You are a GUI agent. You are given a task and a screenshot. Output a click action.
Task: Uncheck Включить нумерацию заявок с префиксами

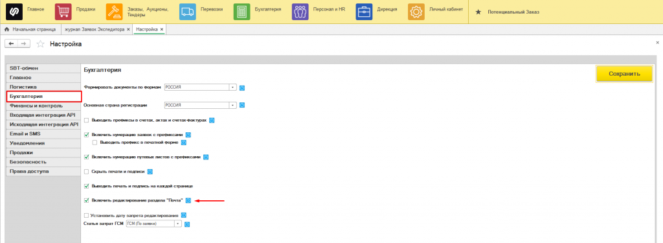pos(87,135)
